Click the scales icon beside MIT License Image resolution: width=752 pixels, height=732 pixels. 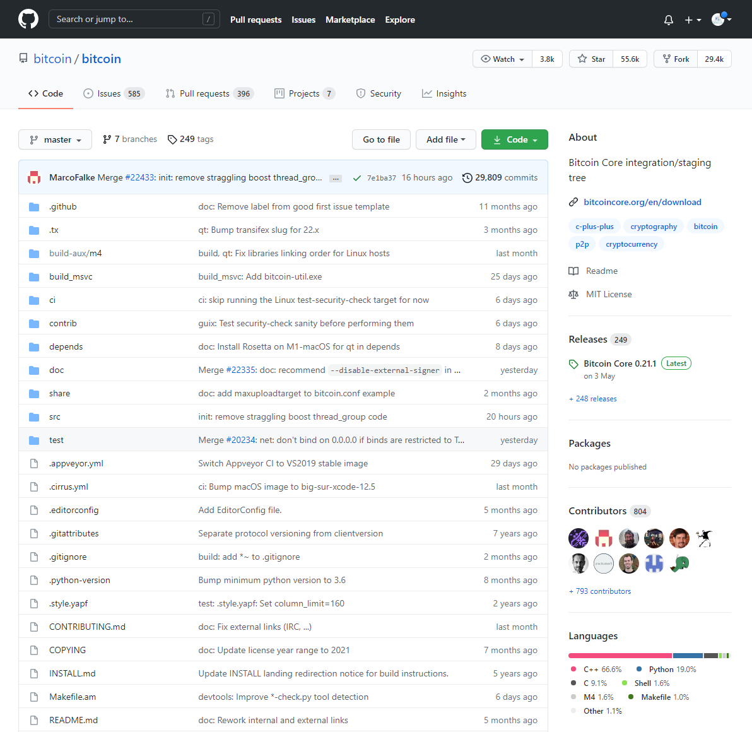(573, 295)
